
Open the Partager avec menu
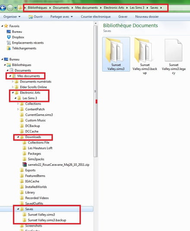coord(61,17)
